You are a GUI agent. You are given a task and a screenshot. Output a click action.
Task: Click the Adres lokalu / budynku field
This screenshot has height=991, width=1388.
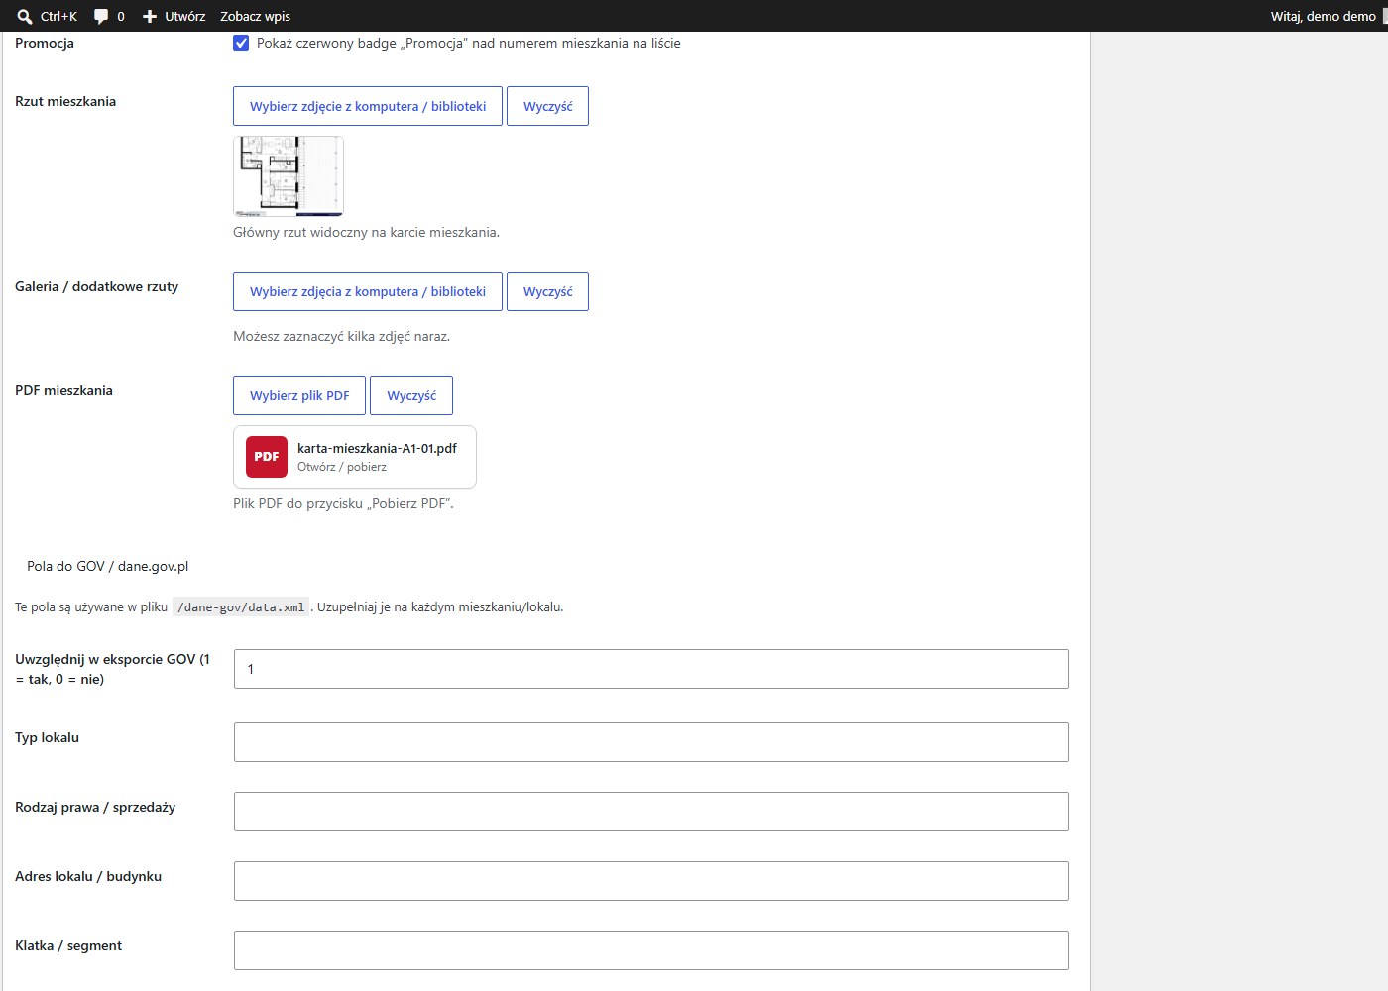[651, 881]
